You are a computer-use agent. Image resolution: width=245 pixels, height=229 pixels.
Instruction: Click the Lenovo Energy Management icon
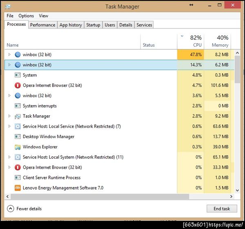click(x=18, y=188)
